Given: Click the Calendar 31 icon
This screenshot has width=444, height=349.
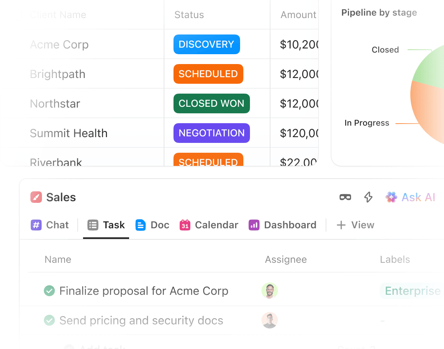Looking at the screenshot, I should coord(185,225).
